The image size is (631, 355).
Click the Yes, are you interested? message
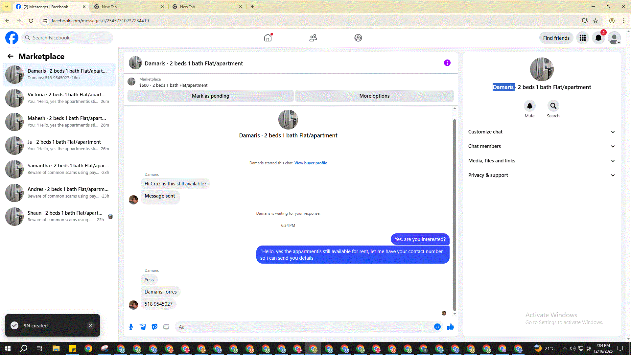(420, 239)
